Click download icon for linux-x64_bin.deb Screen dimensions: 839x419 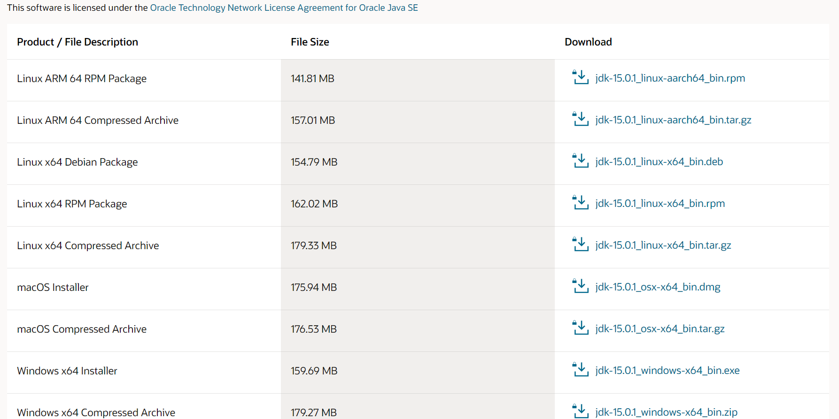[580, 161]
